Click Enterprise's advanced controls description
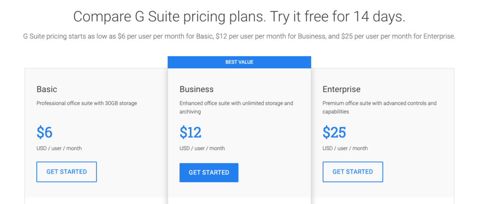The image size is (480, 204). pos(380,108)
